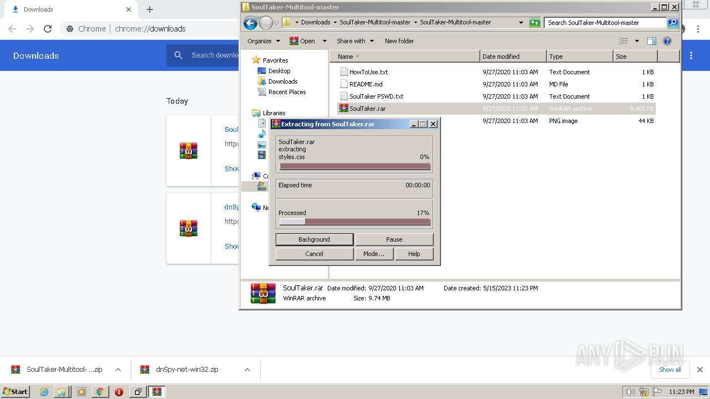This screenshot has width=710, height=399.
Task: Open the Share with menu
Action: pyautogui.click(x=355, y=41)
